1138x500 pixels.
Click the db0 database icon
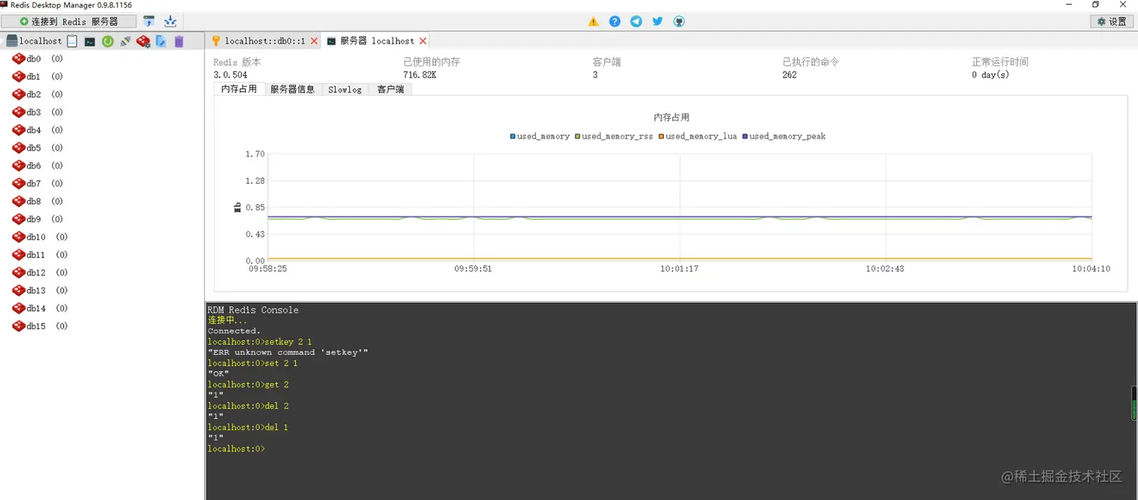tap(19, 59)
